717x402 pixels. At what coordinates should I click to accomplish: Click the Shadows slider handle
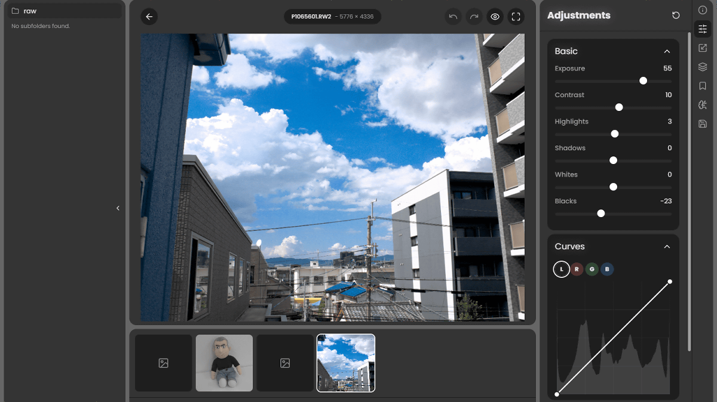[613, 160]
